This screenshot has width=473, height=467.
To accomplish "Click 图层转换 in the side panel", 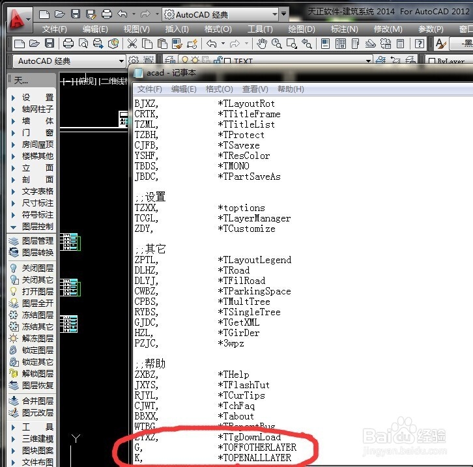I will coord(31,252).
